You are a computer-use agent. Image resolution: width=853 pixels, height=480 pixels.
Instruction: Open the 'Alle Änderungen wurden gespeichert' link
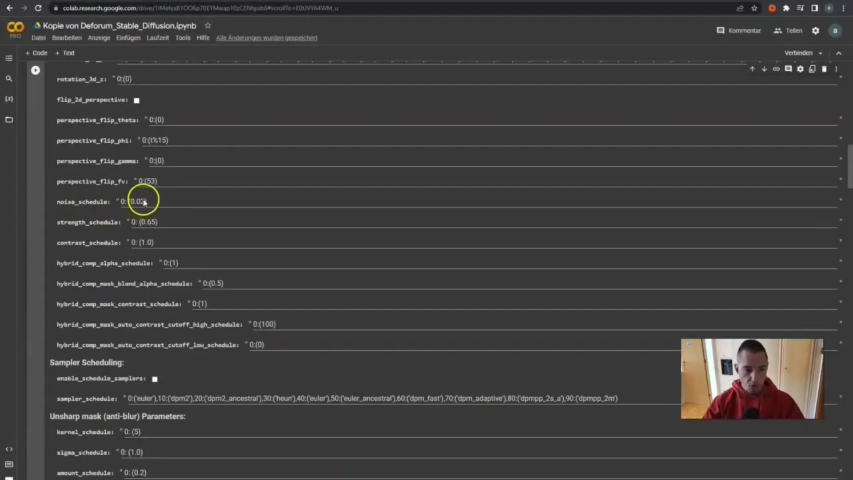coord(267,38)
